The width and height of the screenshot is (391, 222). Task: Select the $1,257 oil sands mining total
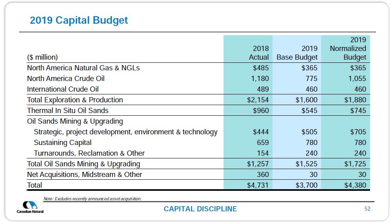coord(258,164)
